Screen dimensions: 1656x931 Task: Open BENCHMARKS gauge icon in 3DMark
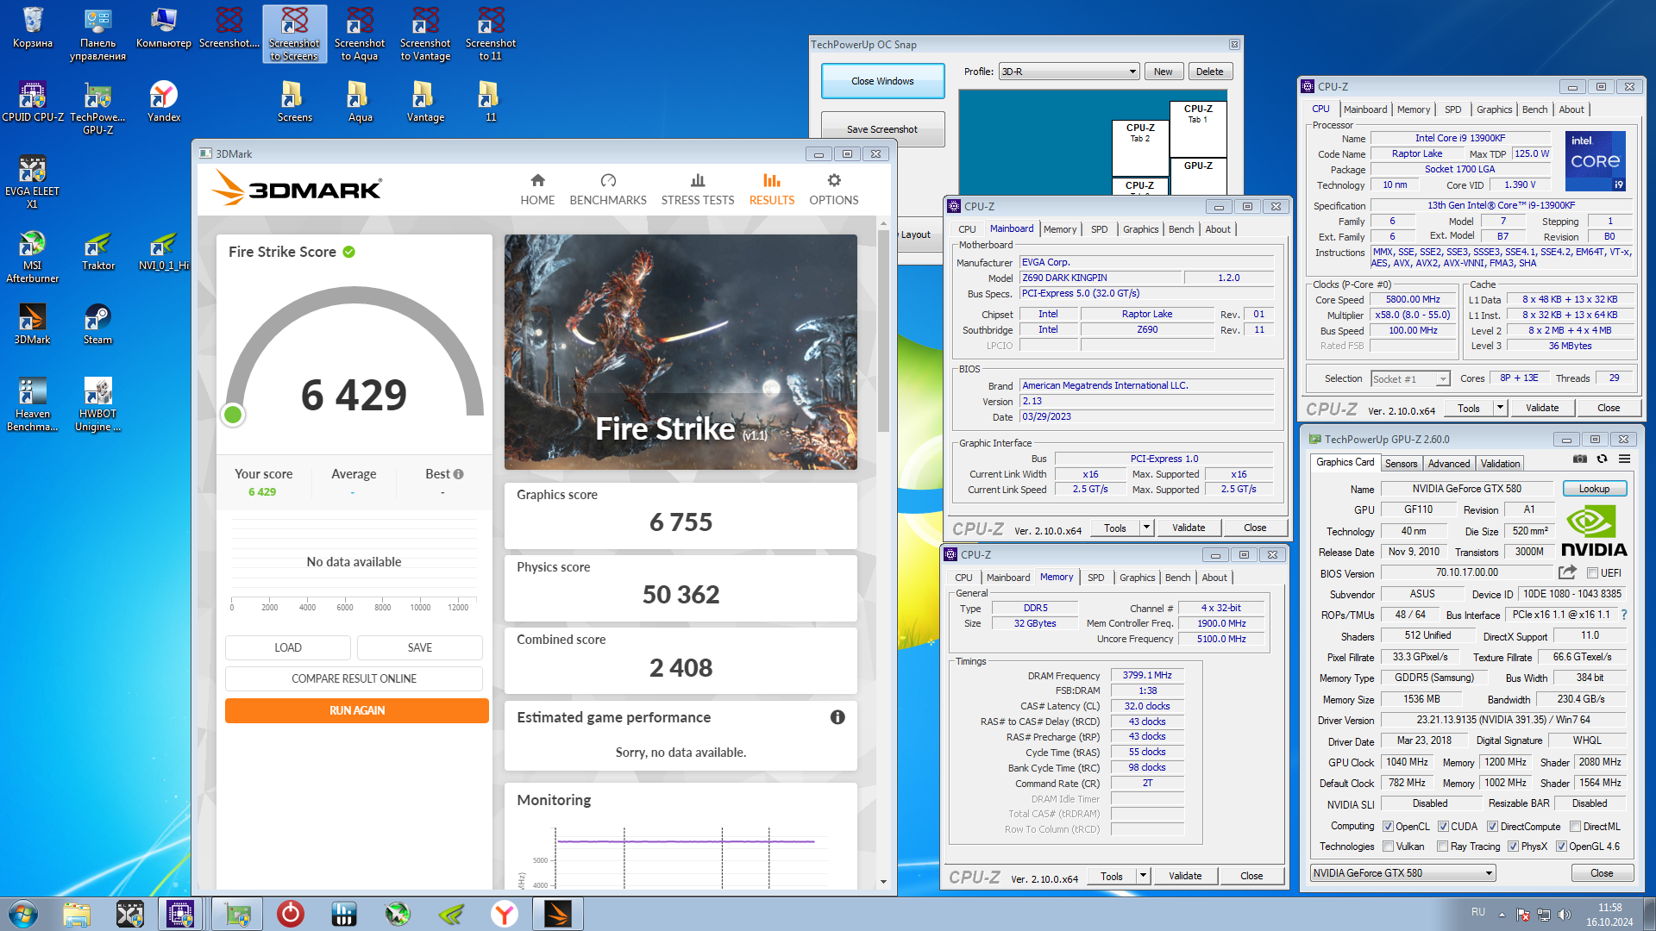tap(608, 180)
